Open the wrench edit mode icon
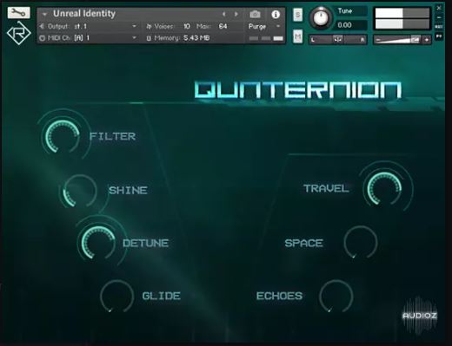The image size is (452, 346). click(18, 12)
